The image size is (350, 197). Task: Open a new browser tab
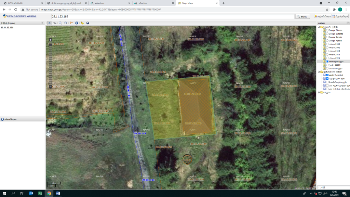(x=224, y=3)
